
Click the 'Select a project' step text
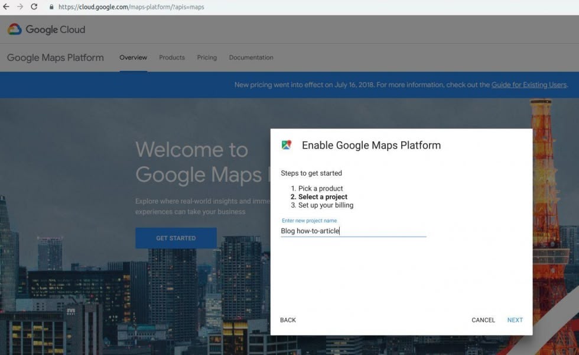tap(323, 196)
